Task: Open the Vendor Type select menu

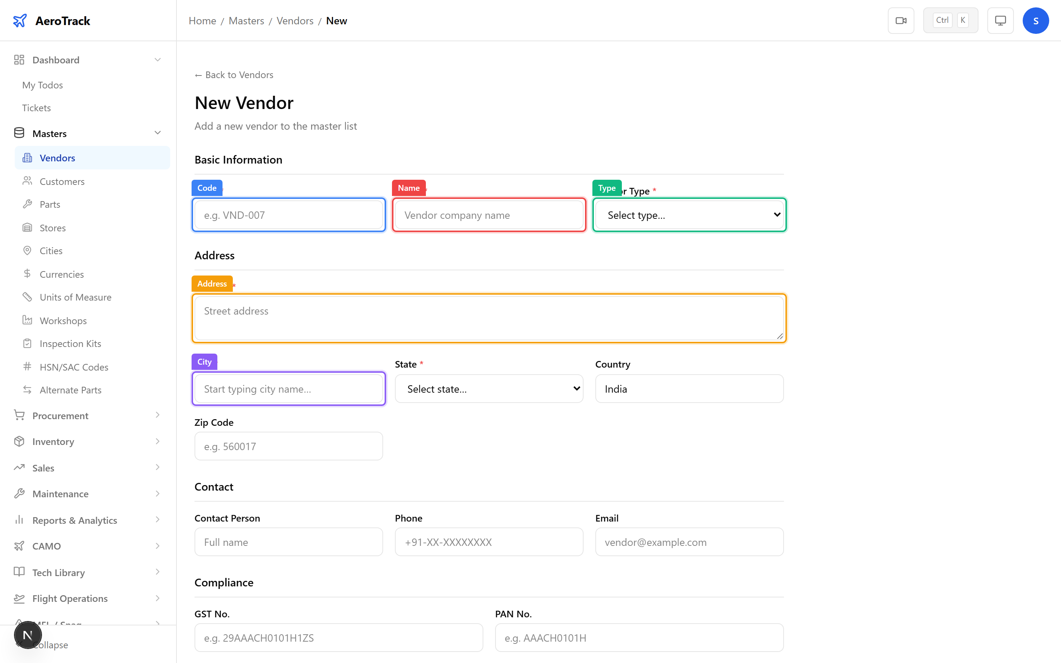Action: coord(689,215)
